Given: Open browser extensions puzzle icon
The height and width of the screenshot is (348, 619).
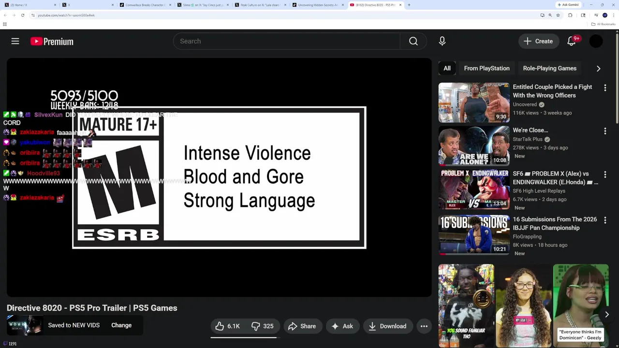Looking at the screenshot, I should pyautogui.click(x=570, y=15).
